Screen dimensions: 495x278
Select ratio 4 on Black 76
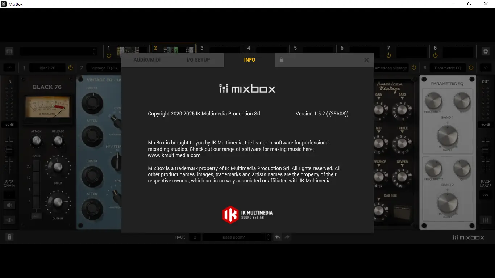point(36,201)
